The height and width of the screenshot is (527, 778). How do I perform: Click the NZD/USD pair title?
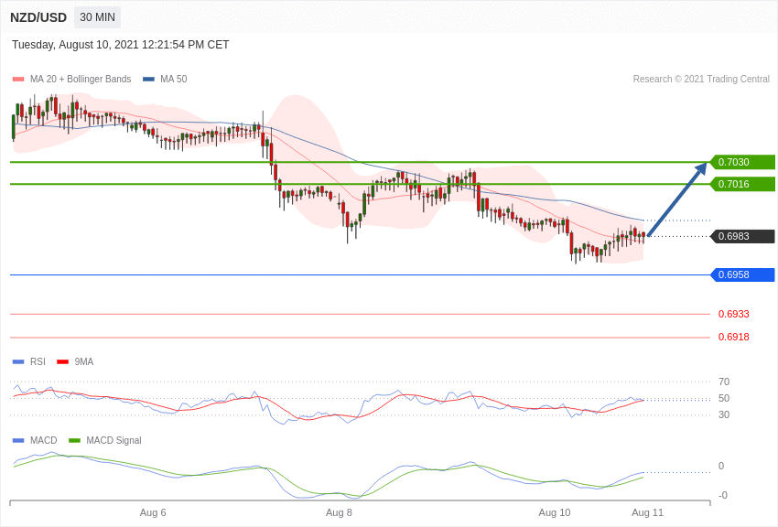(38, 17)
